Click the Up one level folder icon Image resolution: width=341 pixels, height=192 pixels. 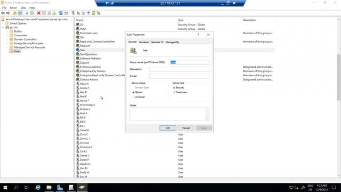[15, 13]
